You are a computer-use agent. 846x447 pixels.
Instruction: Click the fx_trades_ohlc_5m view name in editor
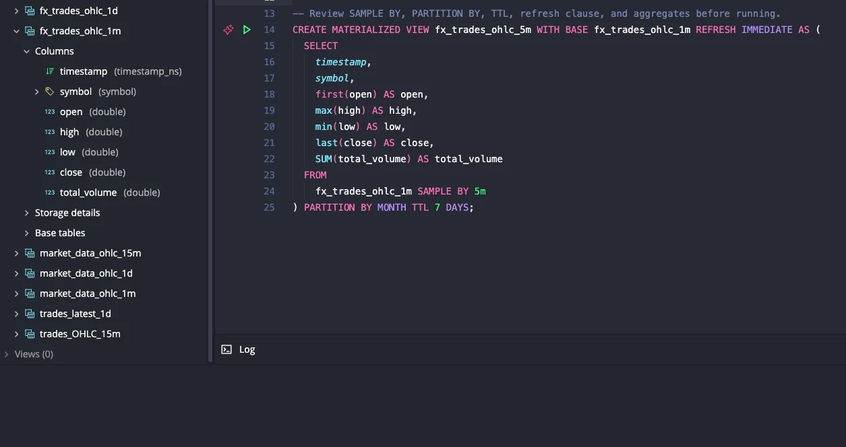tap(483, 30)
